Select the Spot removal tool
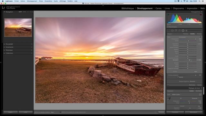Screen dimensions: 206x116 (172, 31)
